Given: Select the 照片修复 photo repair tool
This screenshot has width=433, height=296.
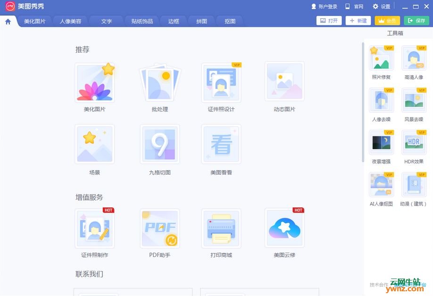Looking at the screenshot, I should (x=382, y=58).
